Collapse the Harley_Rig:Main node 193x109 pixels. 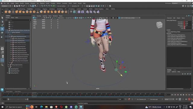click(9, 32)
